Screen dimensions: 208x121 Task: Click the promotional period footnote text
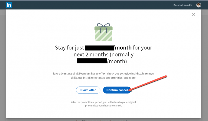coord(103,104)
